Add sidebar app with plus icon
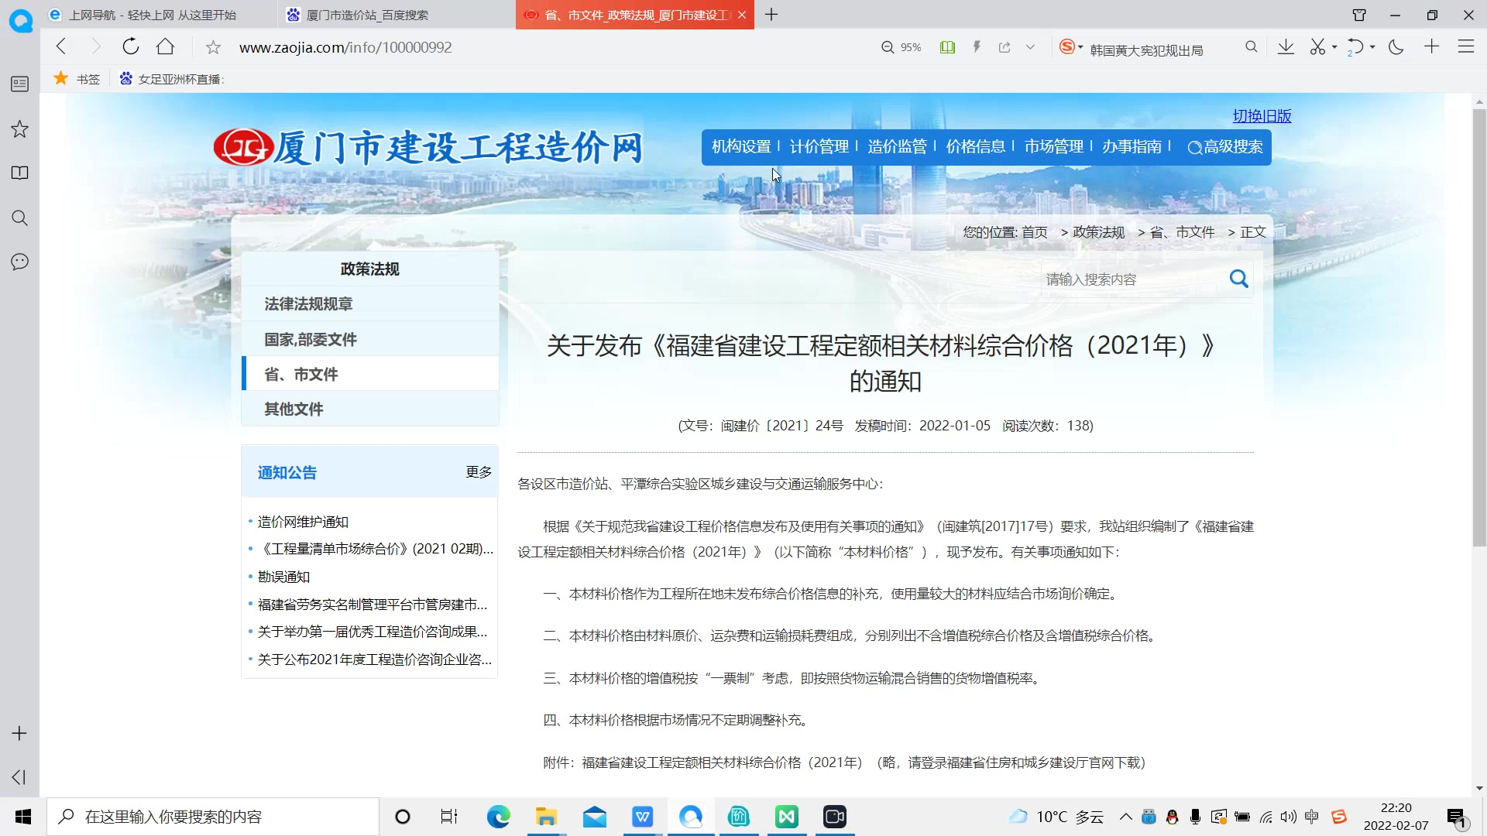This screenshot has height=836, width=1487. coord(19,733)
